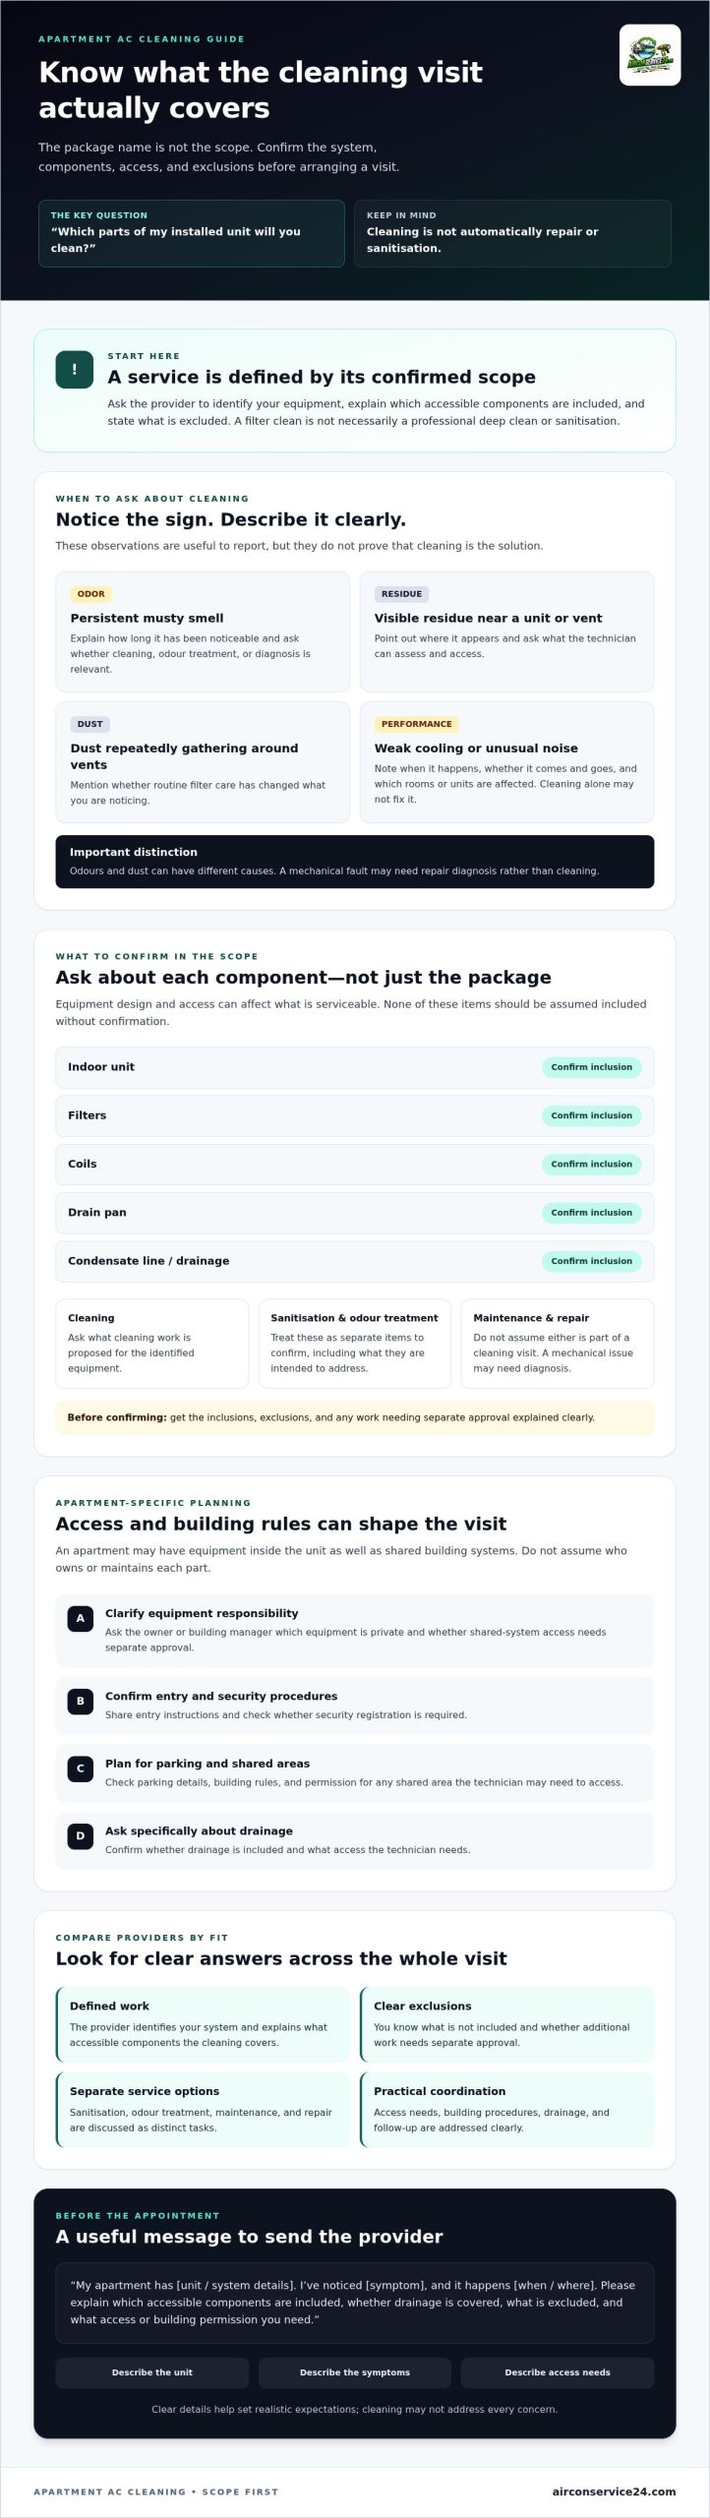Open the airconservice24.com footer link
This screenshot has width=710, height=2518.
pos(615,2491)
